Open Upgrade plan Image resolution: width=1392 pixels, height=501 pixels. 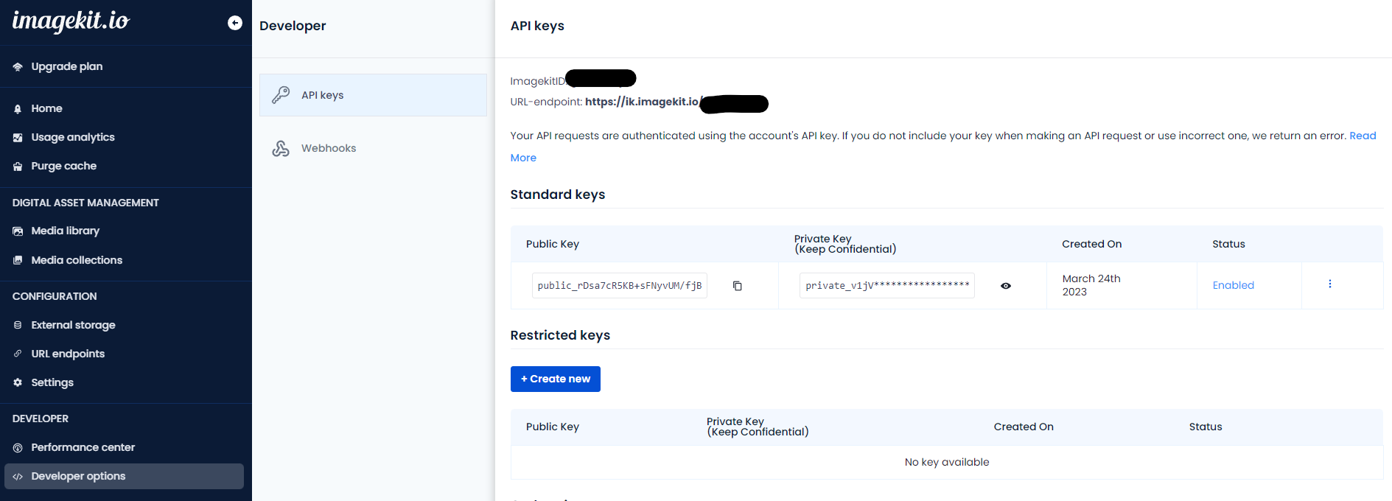tap(67, 66)
